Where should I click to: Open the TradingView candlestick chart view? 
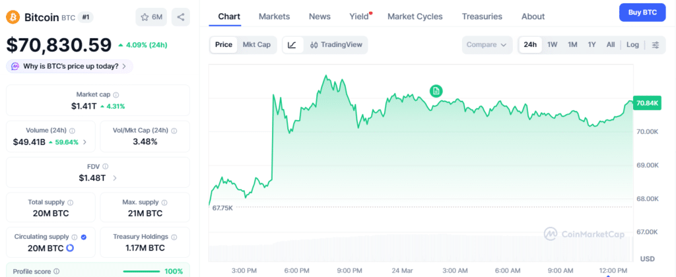(x=335, y=45)
